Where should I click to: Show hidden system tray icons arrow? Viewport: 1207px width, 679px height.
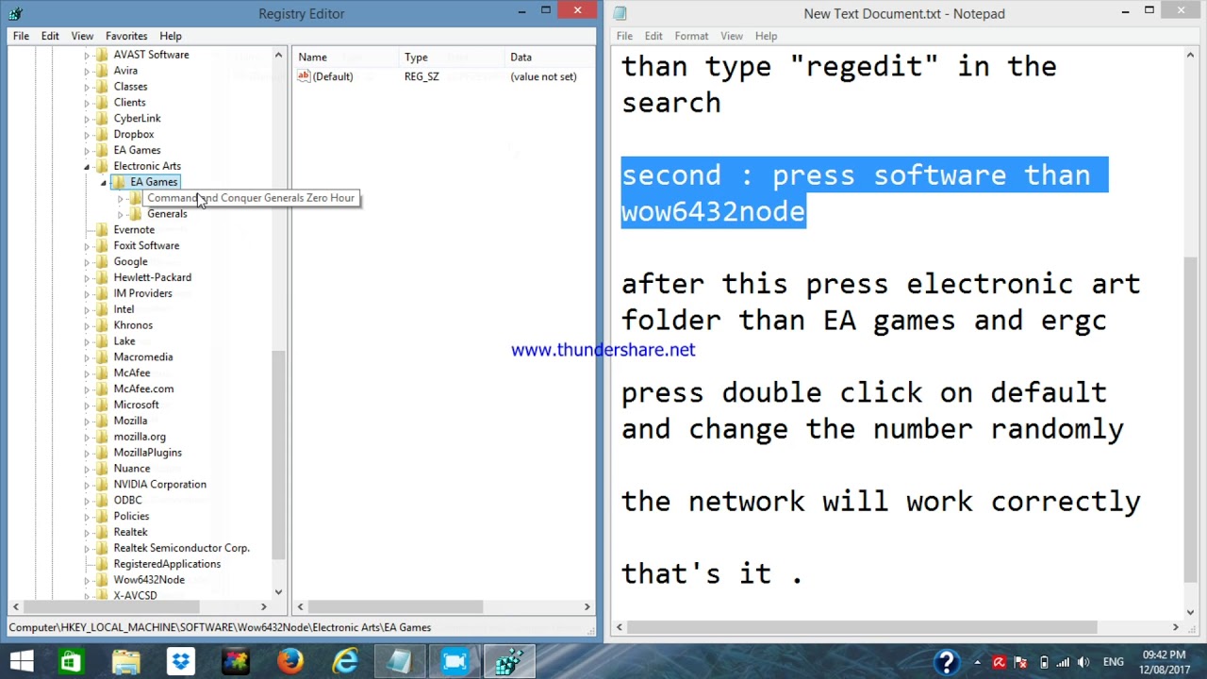click(977, 663)
